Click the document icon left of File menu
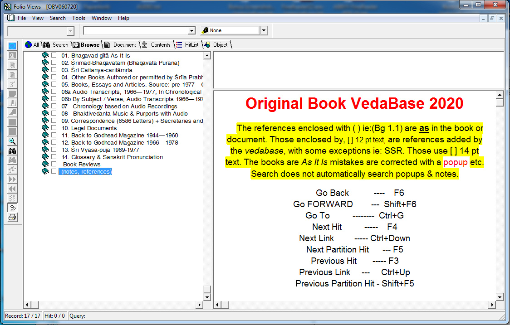510x325 pixels. tap(11, 18)
